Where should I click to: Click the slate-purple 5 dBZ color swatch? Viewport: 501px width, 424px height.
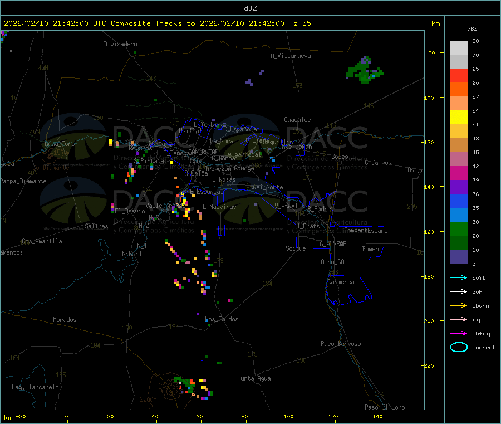[x=459, y=257]
